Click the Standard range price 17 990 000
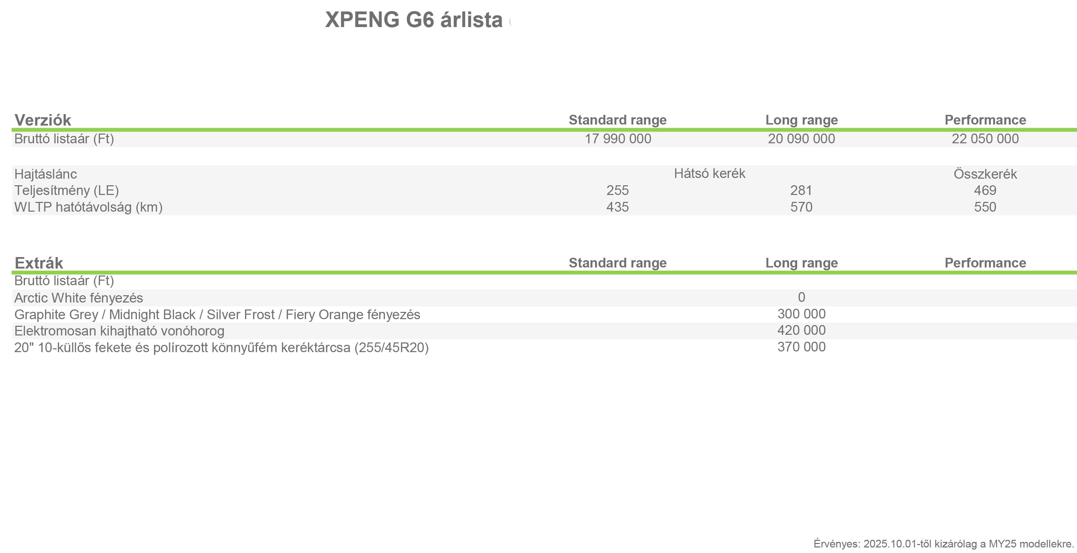Viewport: 1077px width, 553px height. (x=617, y=138)
